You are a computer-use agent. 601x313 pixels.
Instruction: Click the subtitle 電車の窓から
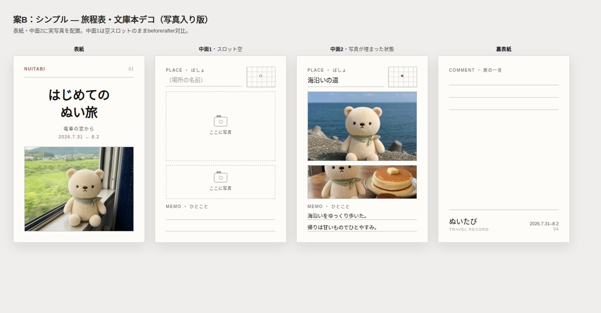(79, 129)
